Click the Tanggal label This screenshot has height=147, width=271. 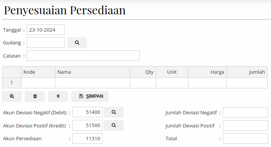pyautogui.click(x=12, y=30)
